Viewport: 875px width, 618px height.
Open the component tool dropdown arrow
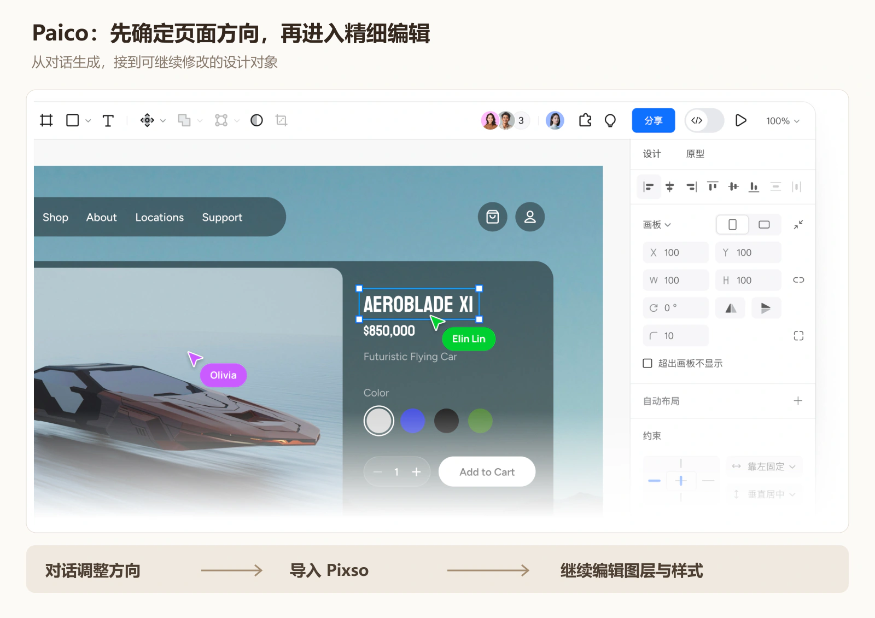click(x=162, y=121)
